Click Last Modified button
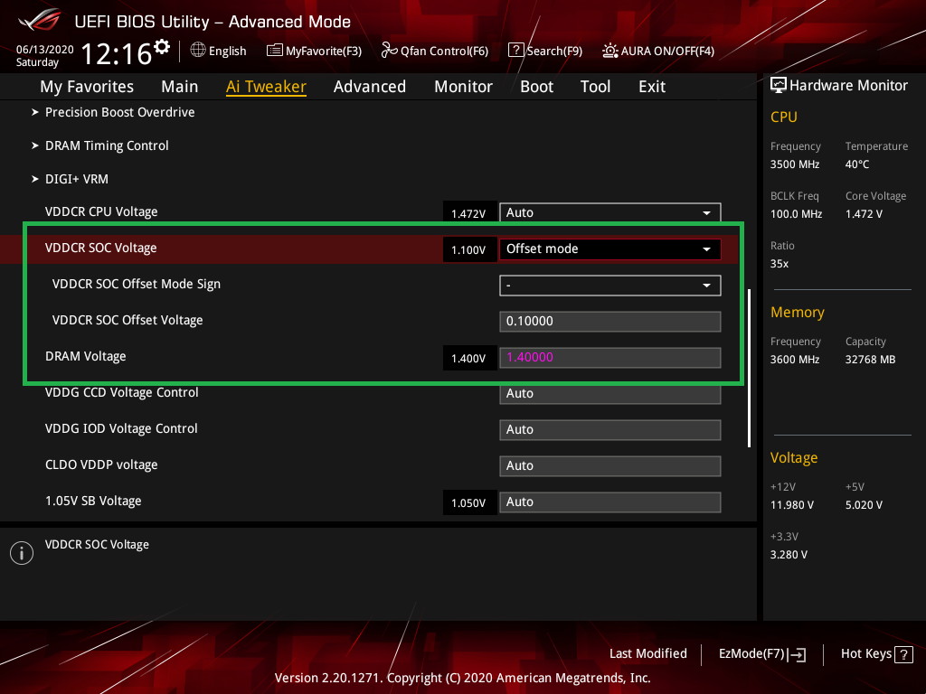 pos(647,653)
